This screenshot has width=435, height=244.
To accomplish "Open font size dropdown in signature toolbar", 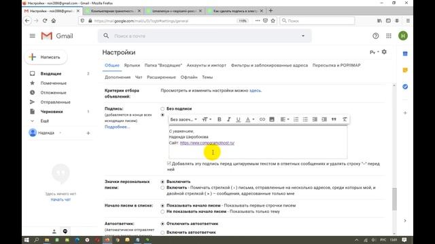I will (207, 119).
